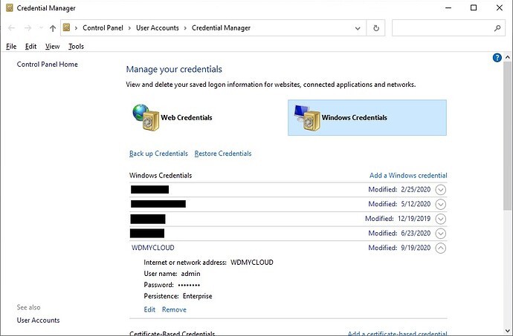Click Back up Credentials link
The image size is (513, 336).
pyautogui.click(x=158, y=154)
